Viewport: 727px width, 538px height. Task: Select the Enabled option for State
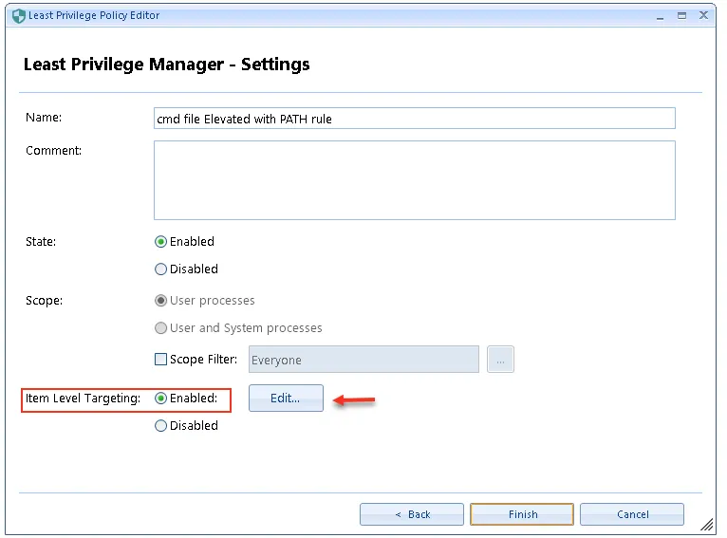tap(161, 242)
